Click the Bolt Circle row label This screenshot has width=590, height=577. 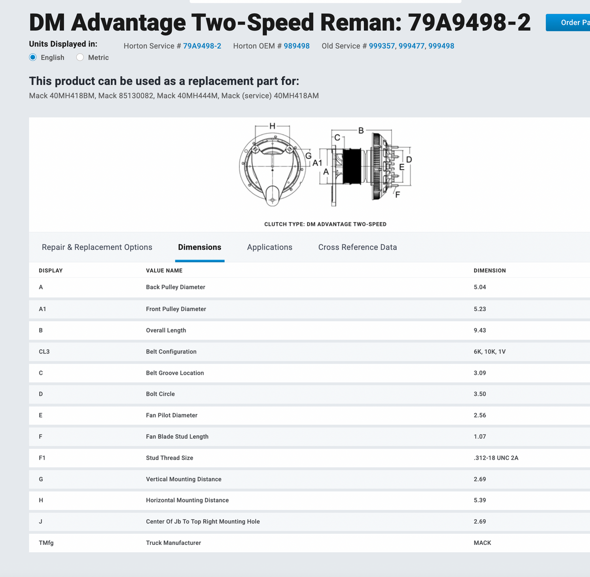click(160, 394)
